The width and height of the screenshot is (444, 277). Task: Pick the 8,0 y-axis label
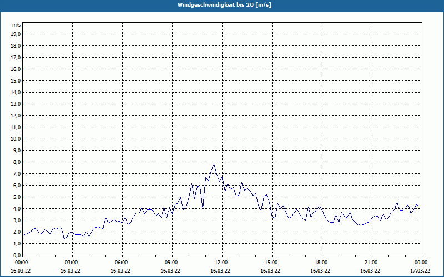click(17, 162)
